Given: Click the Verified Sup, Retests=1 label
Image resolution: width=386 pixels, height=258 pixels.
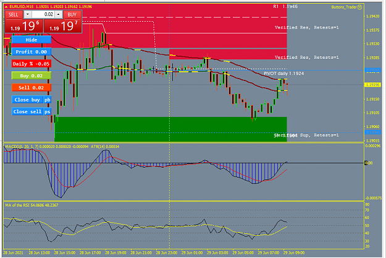Looking at the screenshot, I should pyautogui.click(x=307, y=135).
